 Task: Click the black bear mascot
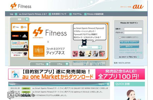[x=84, y=43]
